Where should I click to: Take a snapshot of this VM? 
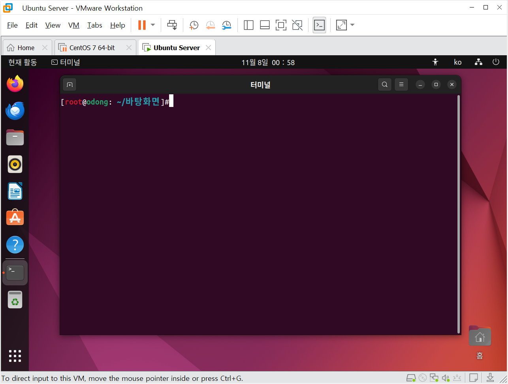click(194, 25)
